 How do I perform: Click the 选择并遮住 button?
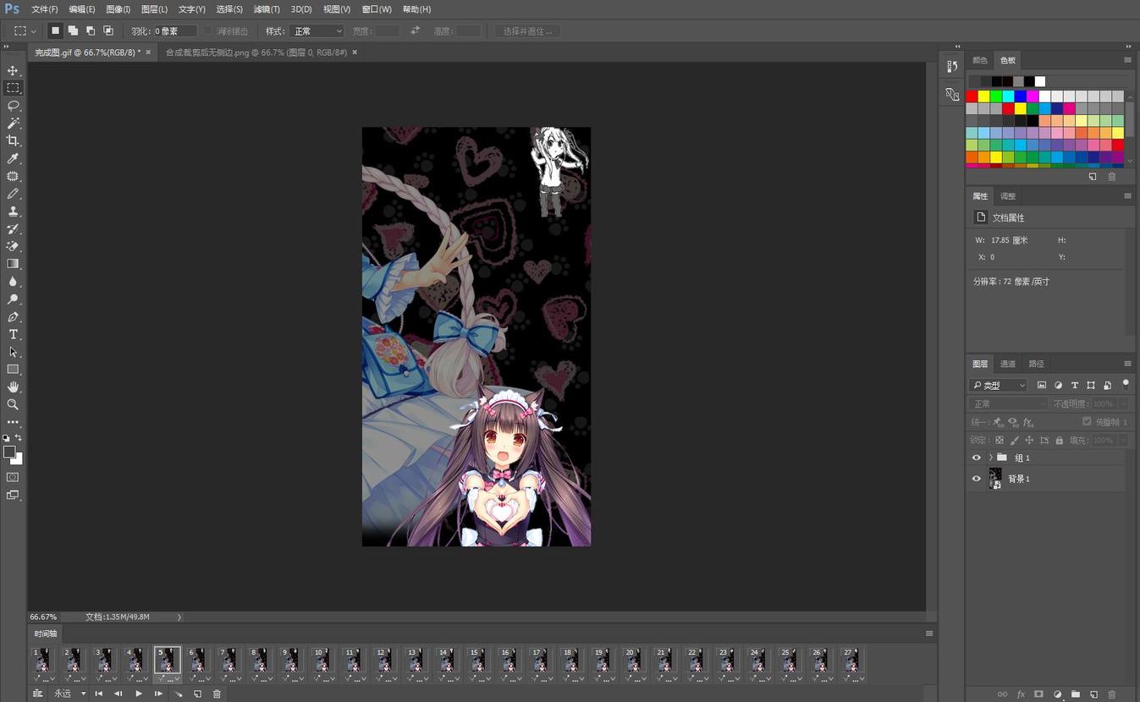527,31
